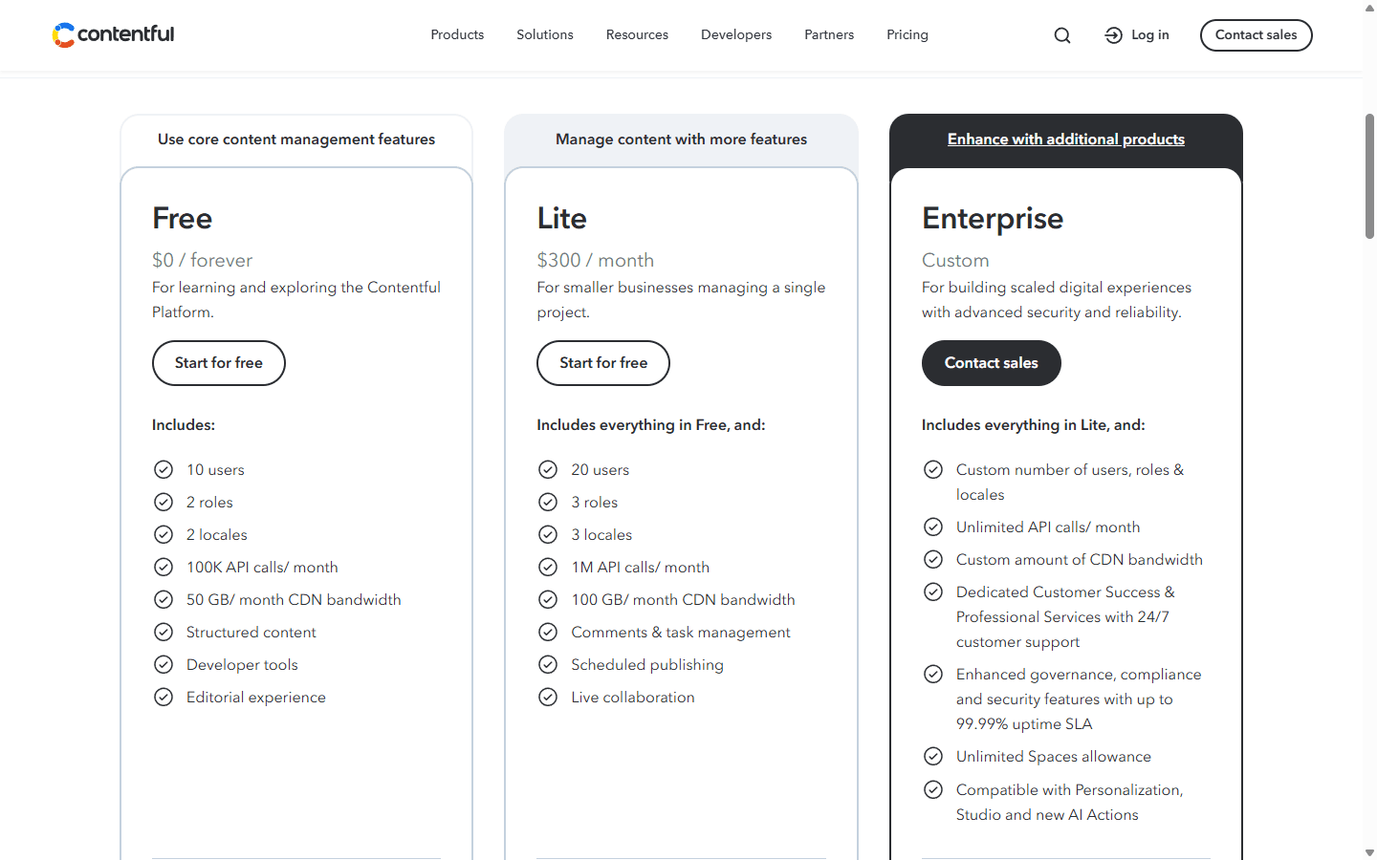1377x860 pixels.
Task: Click the checkmark icon beside 2 roles
Action: (164, 502)
